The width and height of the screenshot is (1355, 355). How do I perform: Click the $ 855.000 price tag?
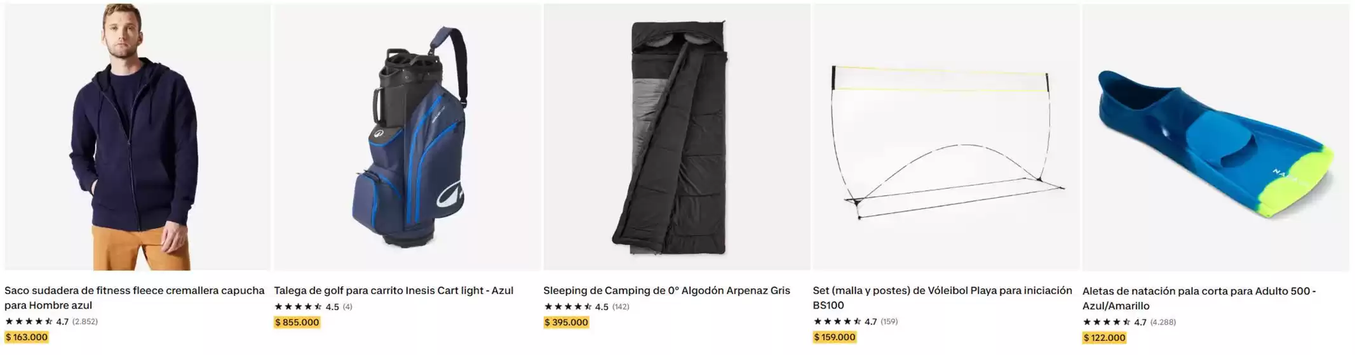pos(297,322)
